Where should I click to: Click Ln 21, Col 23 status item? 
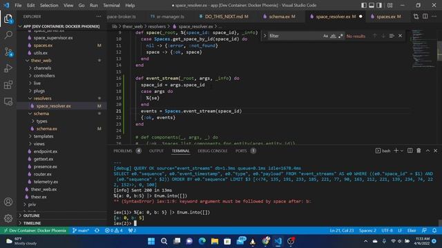pos(342,231)
